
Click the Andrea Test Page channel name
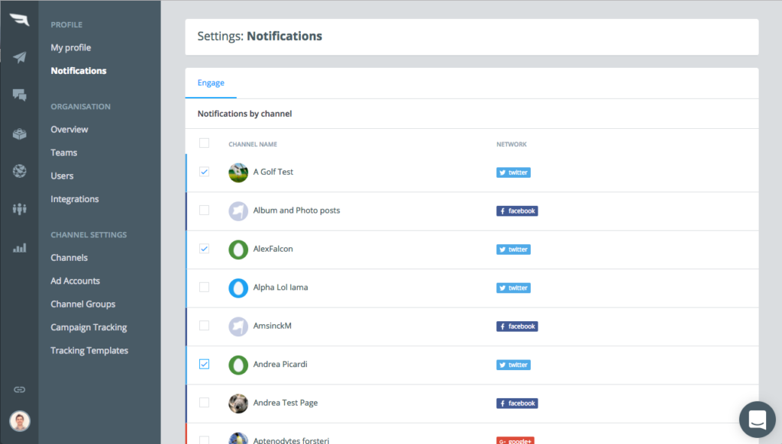286,403
